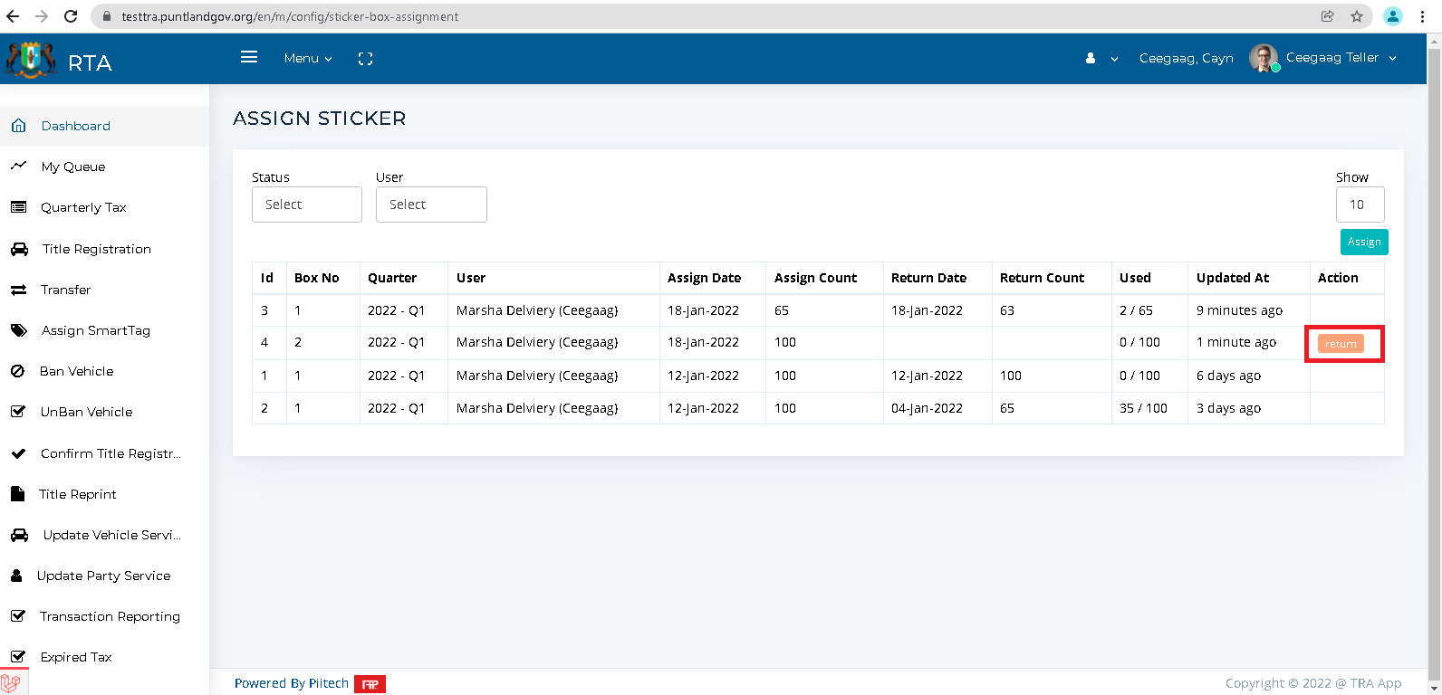Reload the page with browser refresh icon
The image size is (1442, 695).
pos(71,16)
